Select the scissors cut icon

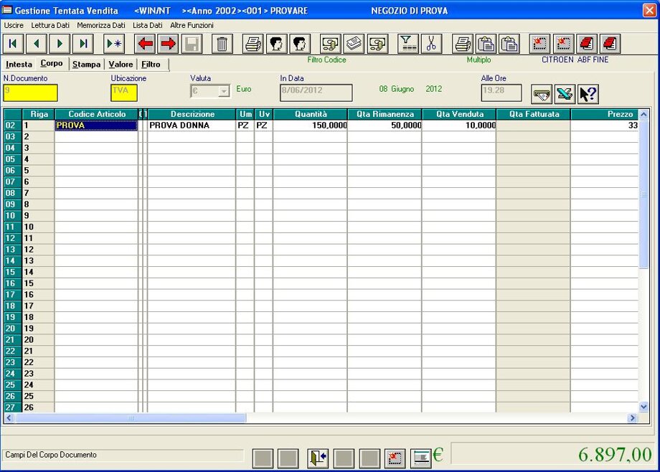point(431,44)
